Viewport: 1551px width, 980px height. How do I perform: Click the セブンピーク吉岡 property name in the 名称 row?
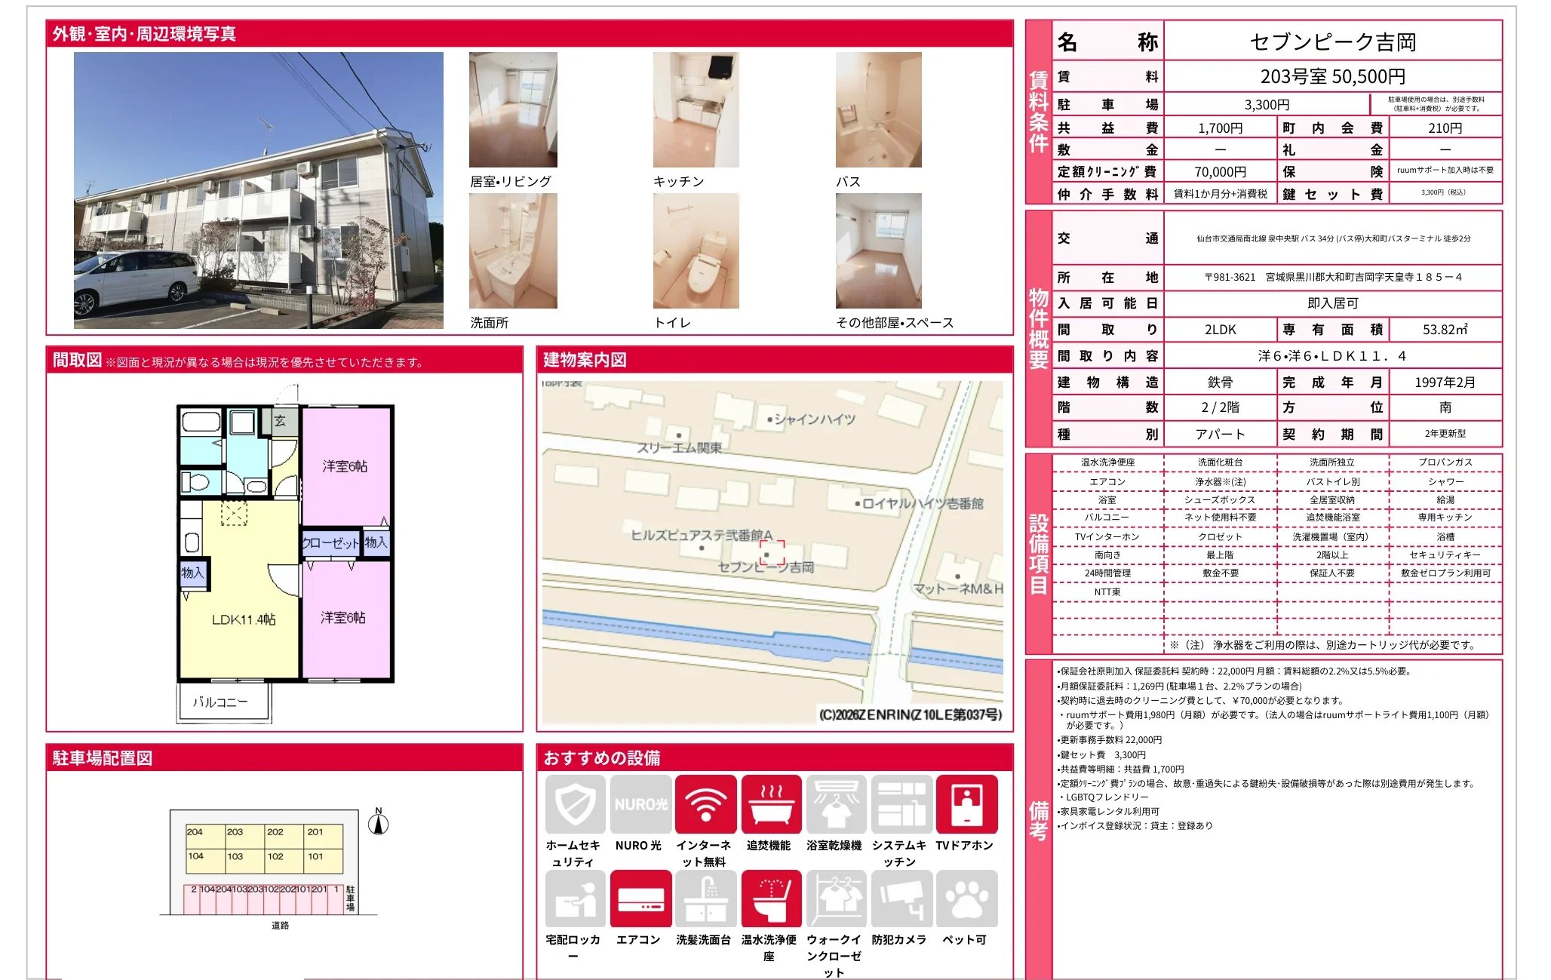[x=1333, y=41]
